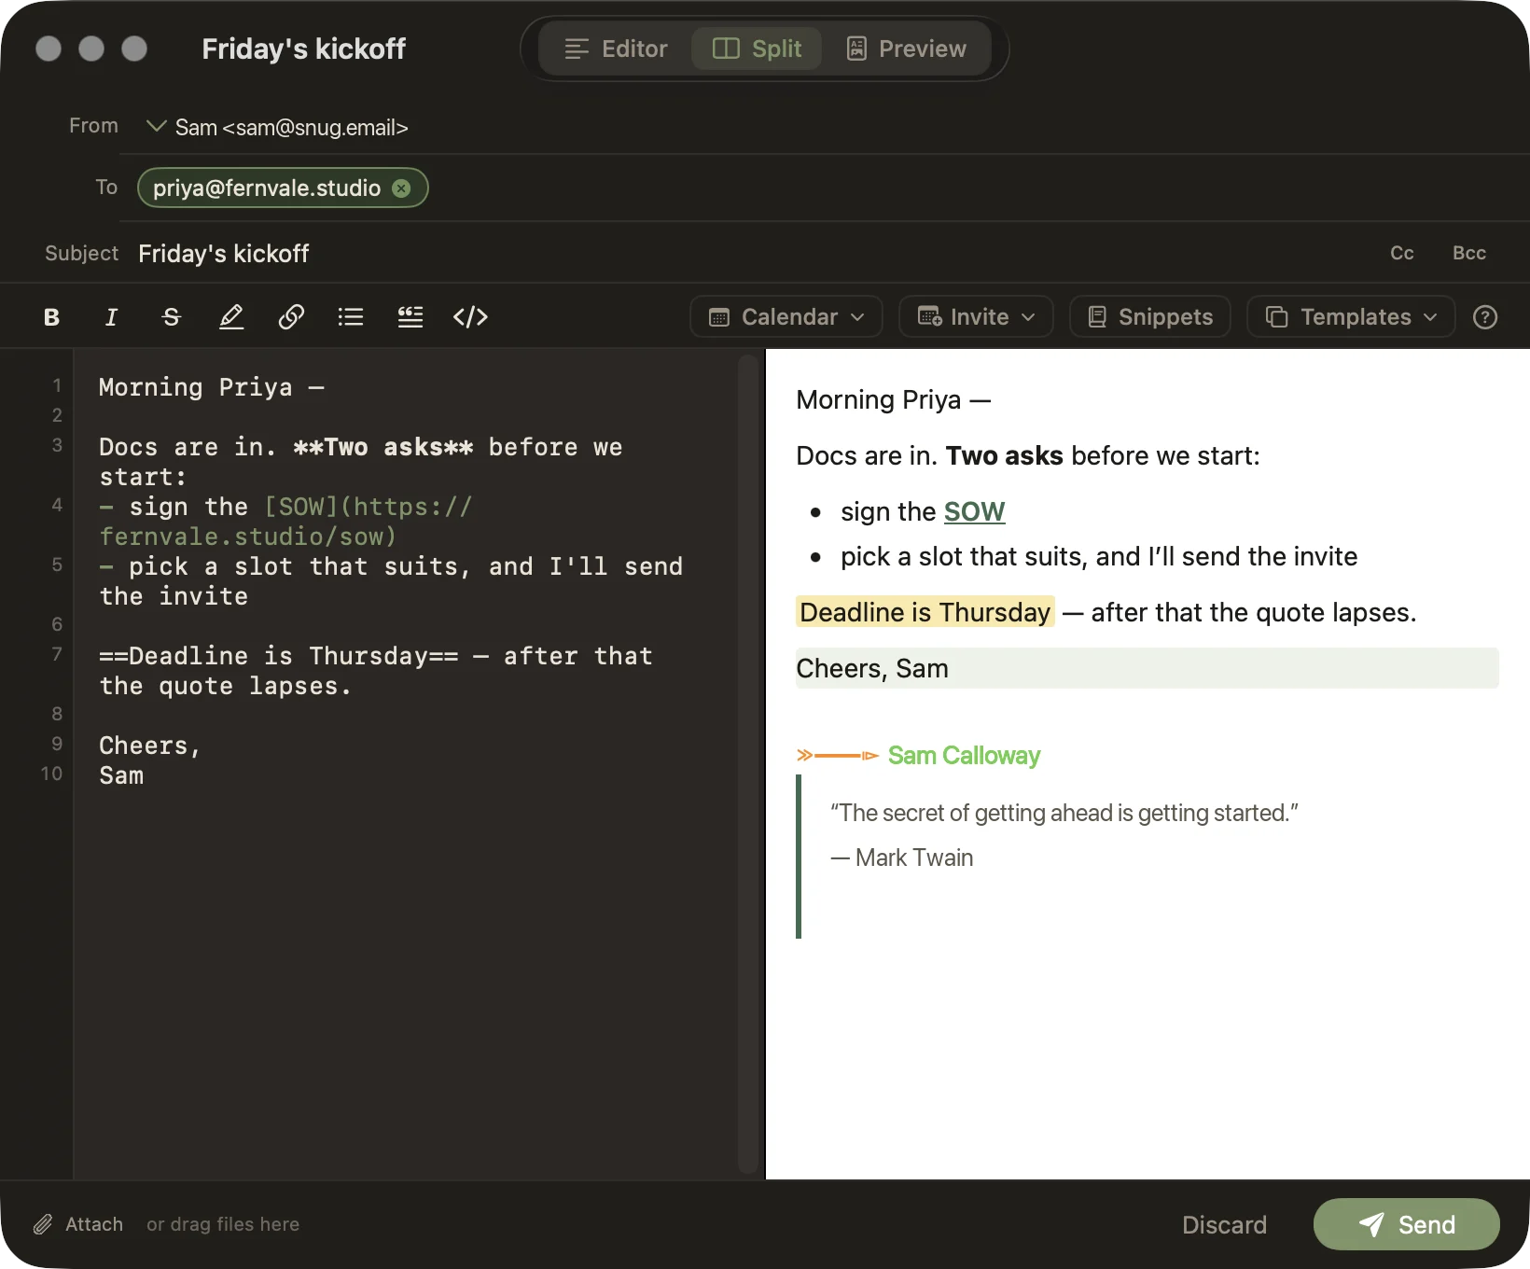Click the 'Cheers,' line in editor
1530x1269 pixels.
[x=149, y=746]
